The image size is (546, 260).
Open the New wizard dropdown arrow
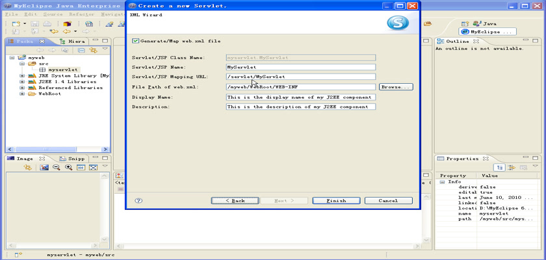tap(25, 23)
